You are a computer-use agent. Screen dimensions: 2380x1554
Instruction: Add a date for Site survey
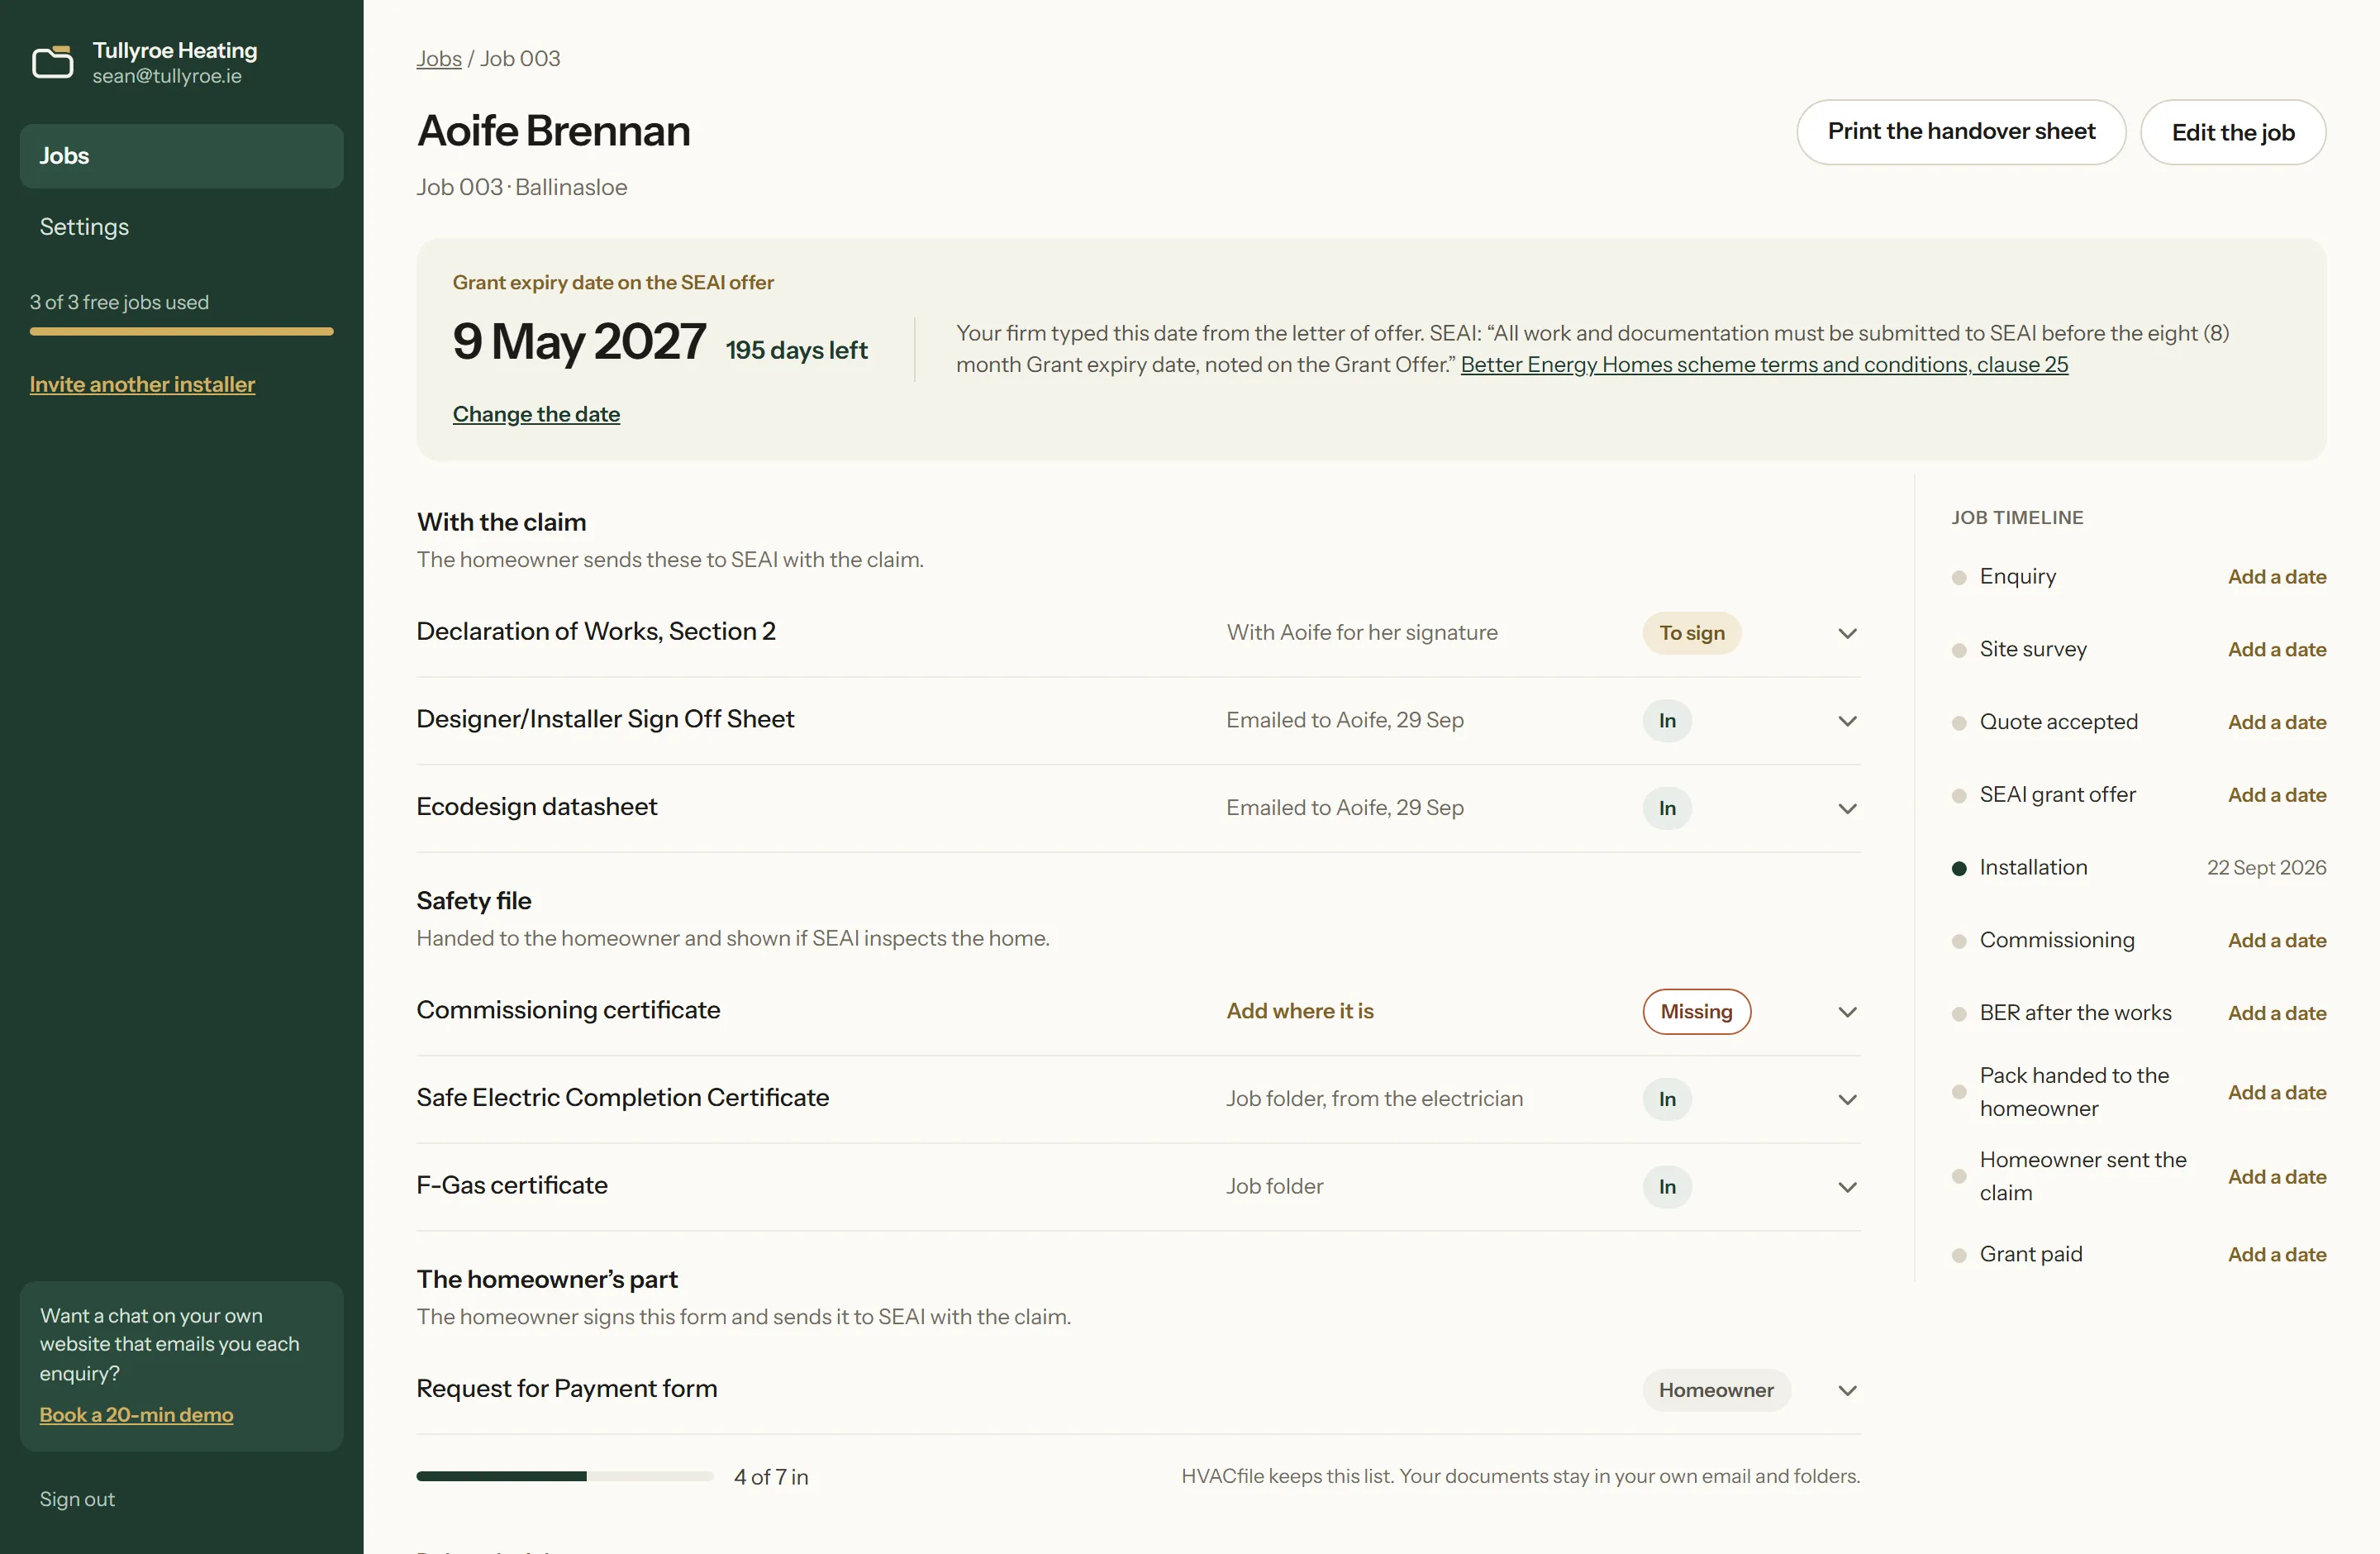[2276, 650]
